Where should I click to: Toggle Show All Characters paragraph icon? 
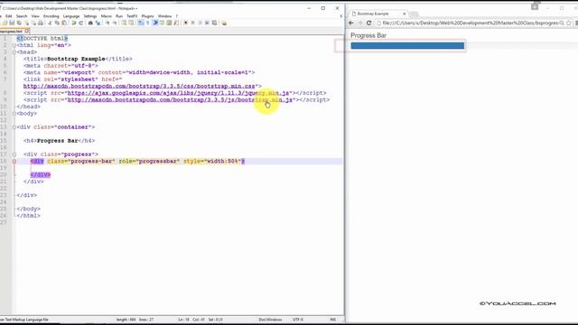[148, 23]
